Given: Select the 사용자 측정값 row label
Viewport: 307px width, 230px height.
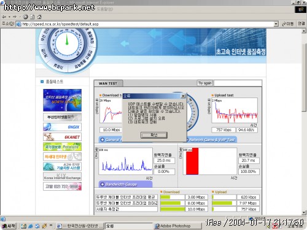Looking at the screenshot, I should click(126, 209).
